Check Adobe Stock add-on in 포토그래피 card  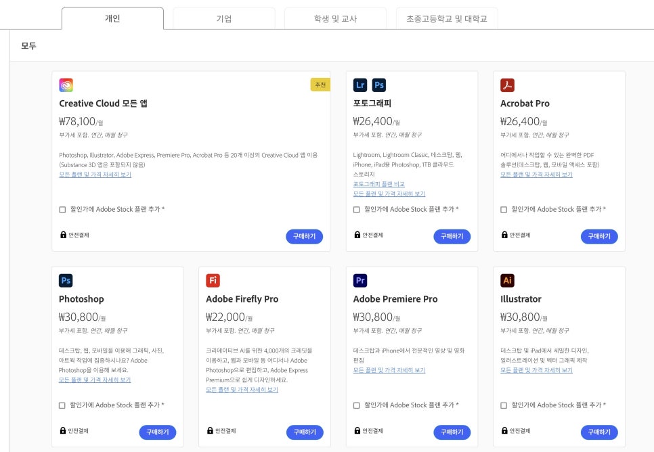357,210
